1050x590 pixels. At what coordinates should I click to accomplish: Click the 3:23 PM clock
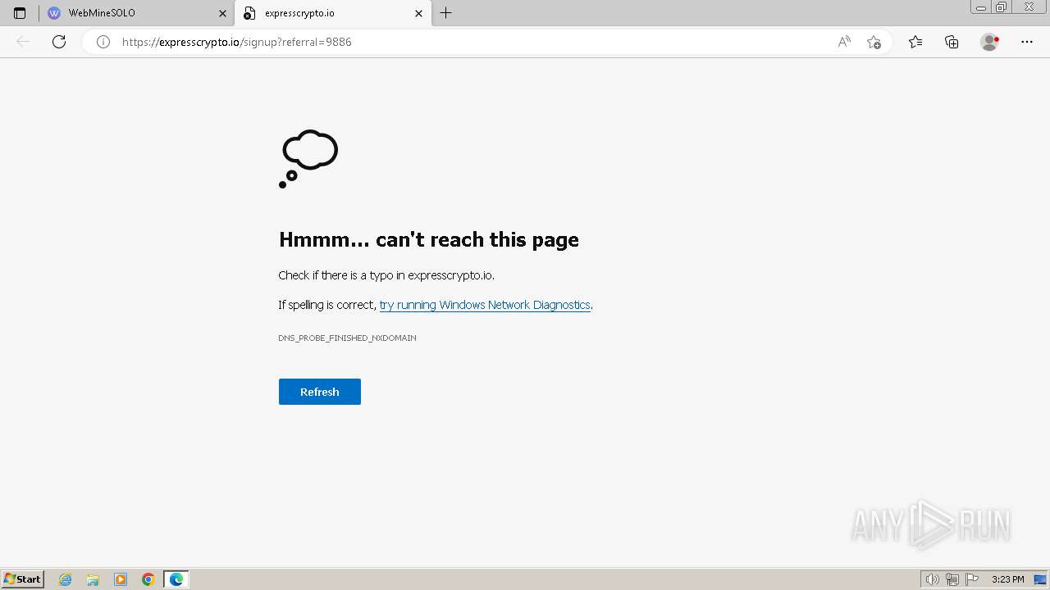1007,579
